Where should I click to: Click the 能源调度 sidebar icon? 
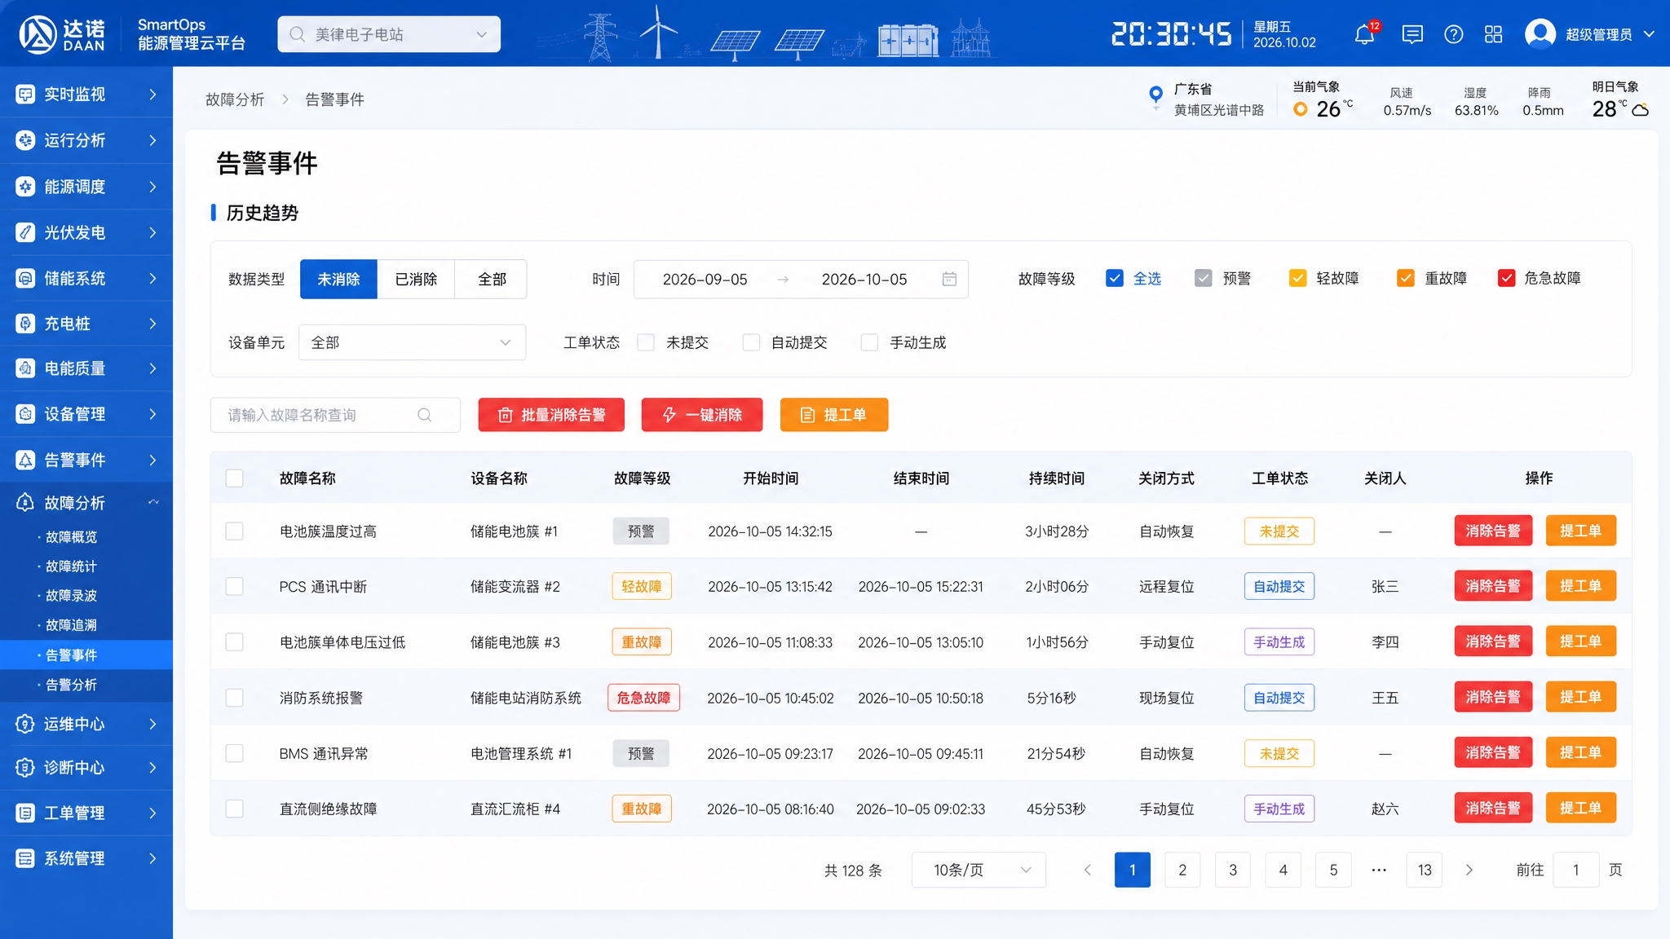click(x=25, y=187)
